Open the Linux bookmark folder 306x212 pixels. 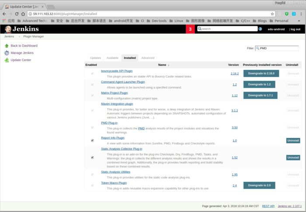click(x=176, y=21)
